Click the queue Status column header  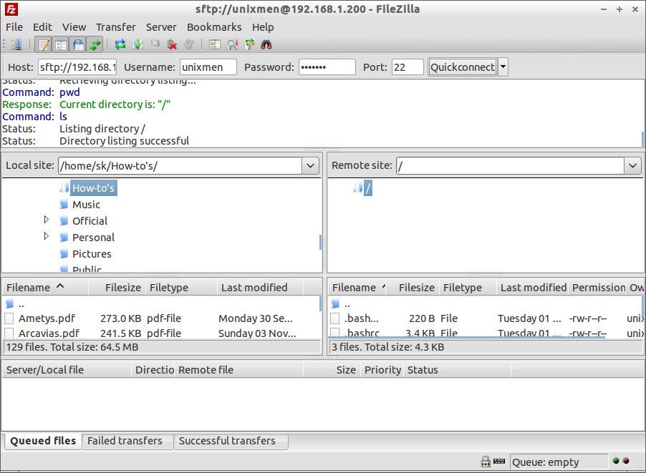pyautogui.click(x=458, y=370)
